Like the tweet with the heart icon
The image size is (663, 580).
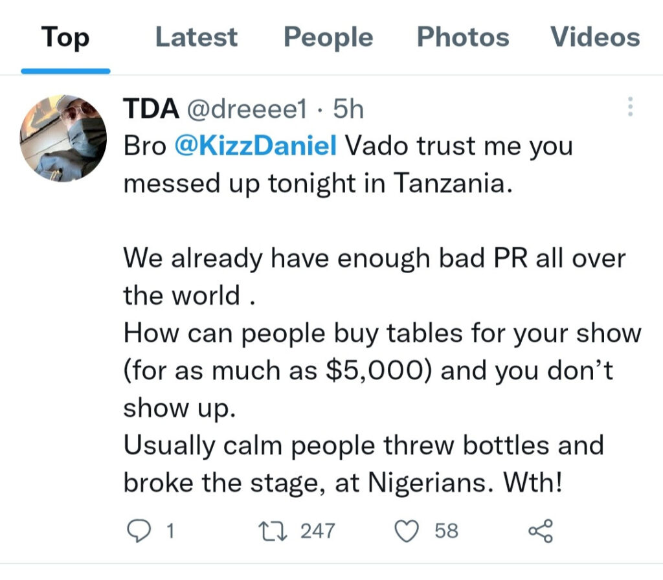pyautogui.click(x=407, y=531)
